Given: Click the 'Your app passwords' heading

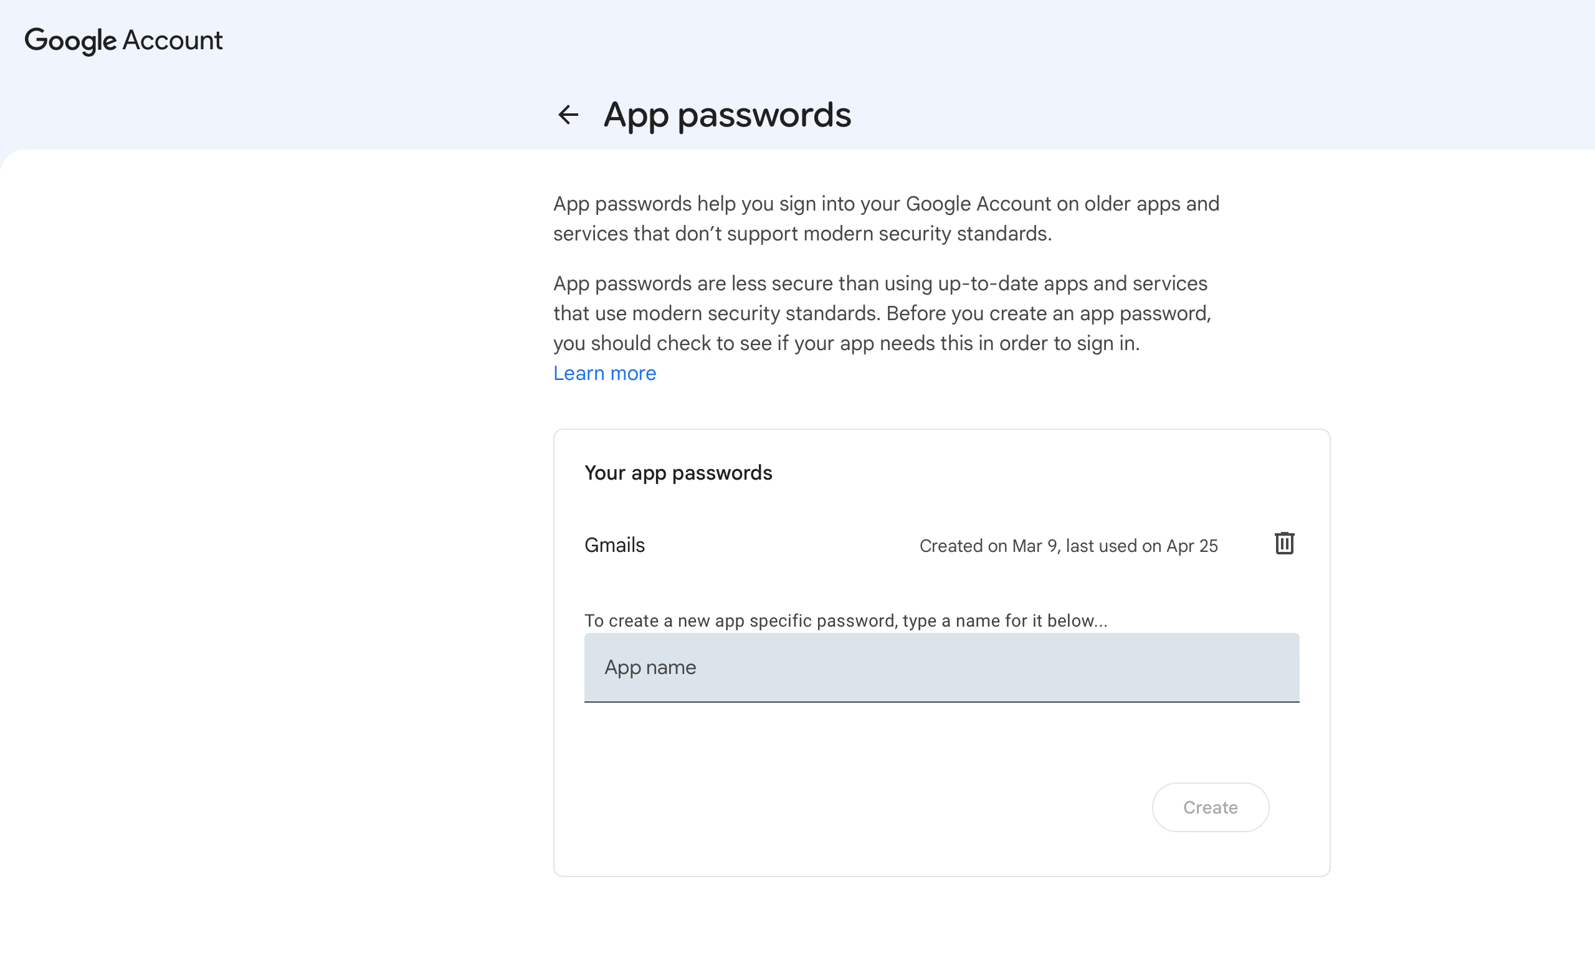Looking at the screenshot, I should click(x=678, y=473).
